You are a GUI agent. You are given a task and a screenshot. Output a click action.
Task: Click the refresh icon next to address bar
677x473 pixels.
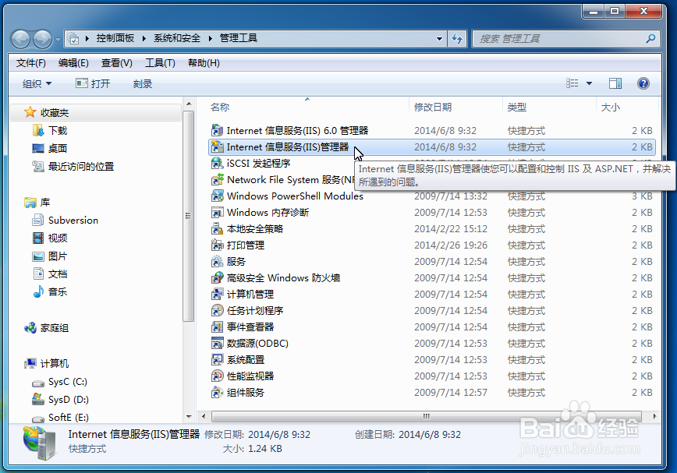[x=457, y=38]
